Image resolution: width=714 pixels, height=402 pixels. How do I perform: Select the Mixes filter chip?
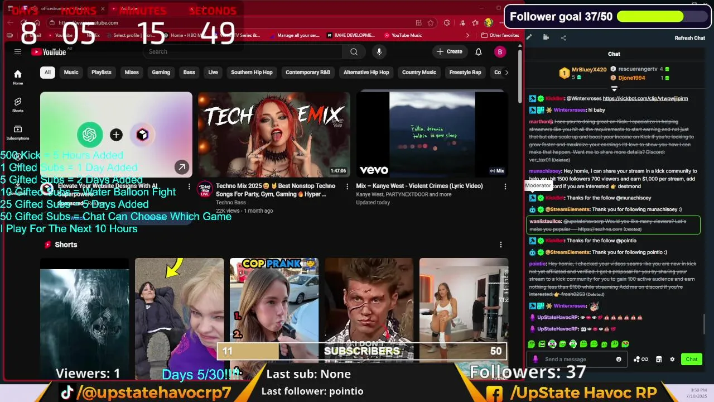coord(132,72)
